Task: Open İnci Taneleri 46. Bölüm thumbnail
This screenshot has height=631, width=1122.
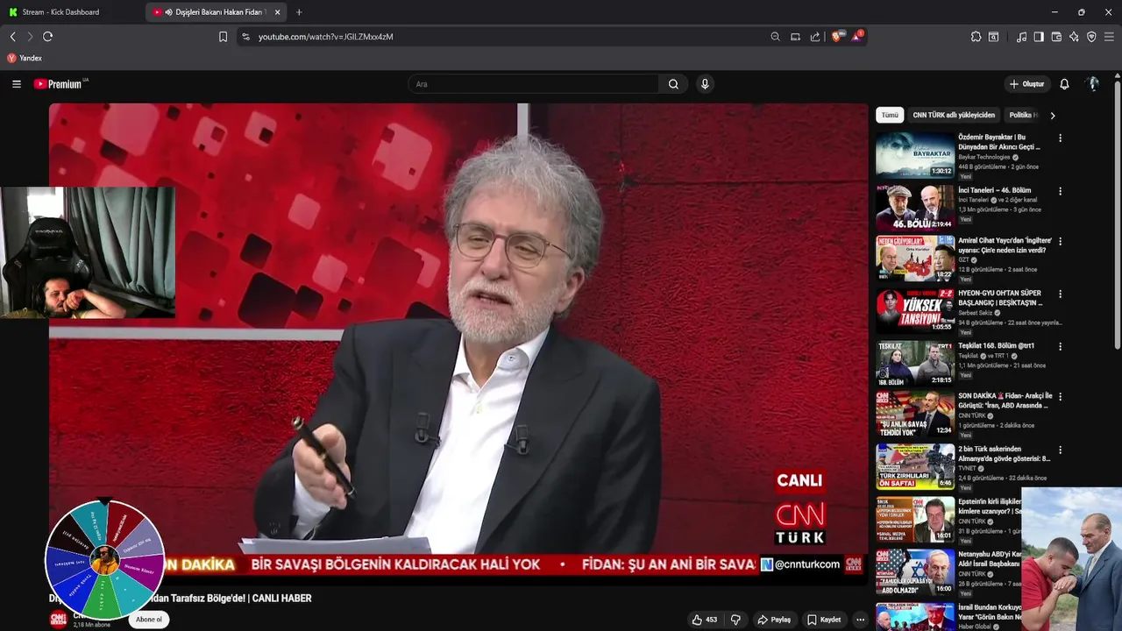Action: pyautogui.click(x=915, y=208)
